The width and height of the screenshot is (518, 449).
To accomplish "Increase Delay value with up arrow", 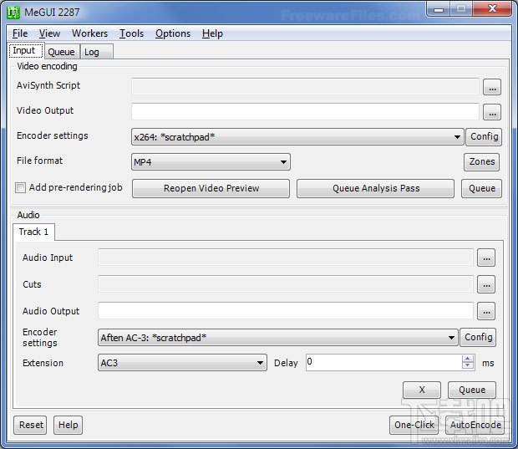I will [467, 359].
